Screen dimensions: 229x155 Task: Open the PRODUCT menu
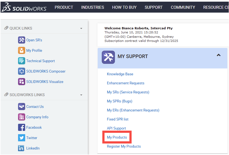click(64, 7)
